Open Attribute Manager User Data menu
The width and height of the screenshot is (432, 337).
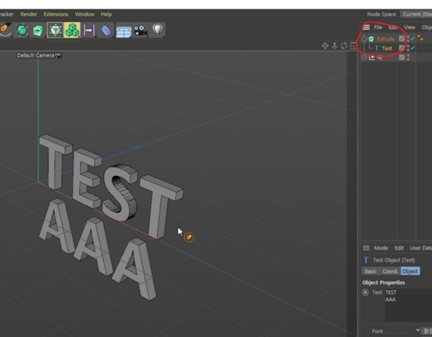(421, 248)
